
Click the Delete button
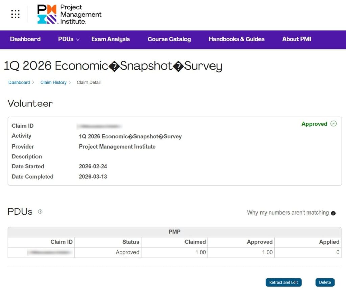(x=325, y=282)
